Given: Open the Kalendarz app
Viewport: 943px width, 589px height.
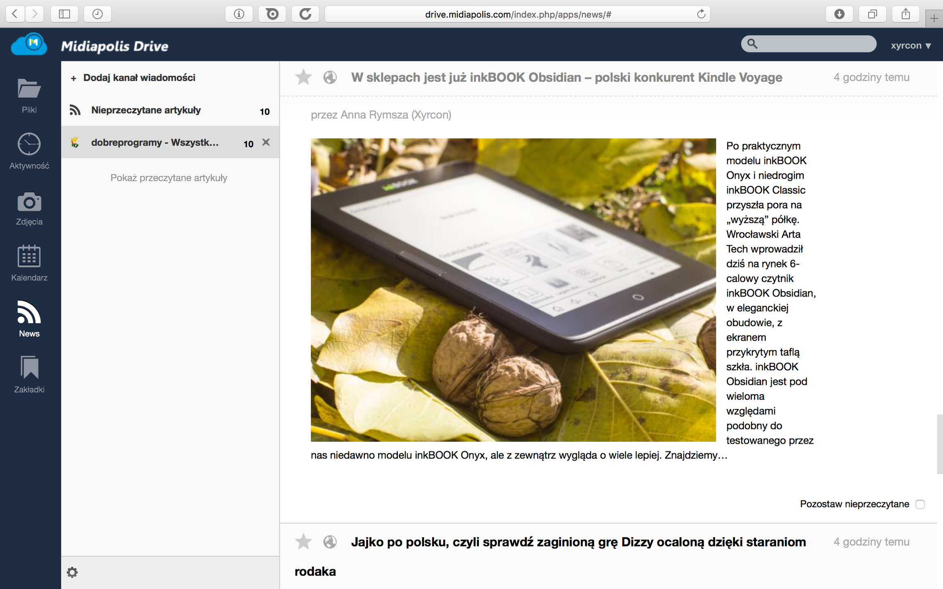Looking at the screenshot, I should click(x=29, y=262).
